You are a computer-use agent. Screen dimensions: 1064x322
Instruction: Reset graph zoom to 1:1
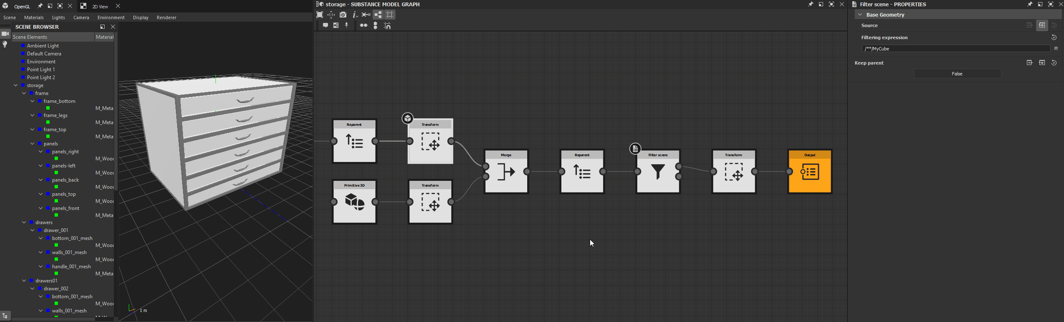pos(331,15)
